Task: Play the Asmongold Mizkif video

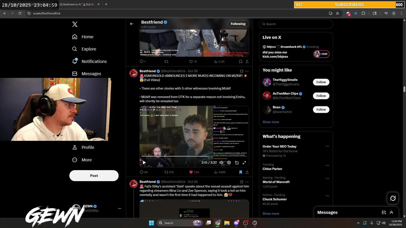Action: point(144,162)
